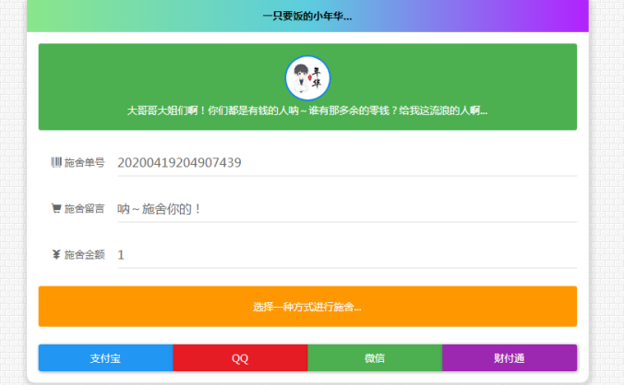Screen dimensions: 624x385
Task: Click the 施舍留言 label text
Action: tap(84, 208)
